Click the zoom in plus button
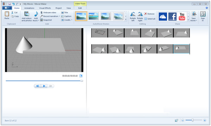 click(205, 120)
